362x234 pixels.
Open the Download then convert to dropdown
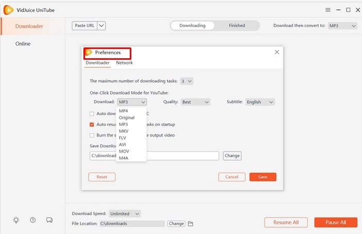[342, 26]
